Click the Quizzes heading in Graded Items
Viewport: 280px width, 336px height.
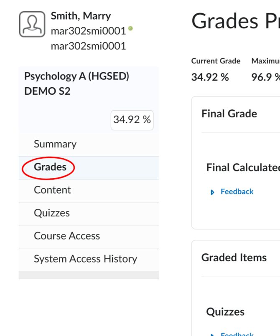(x=225, y=312)
